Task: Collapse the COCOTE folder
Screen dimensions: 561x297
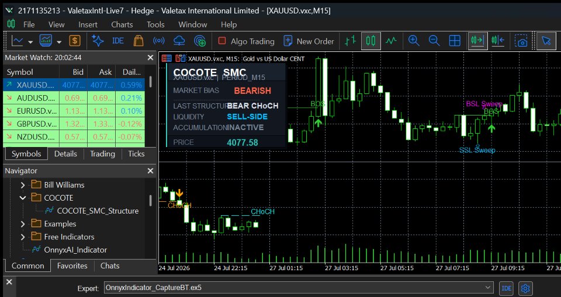Action: coord(23,198)
